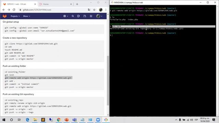Click the 'git push -u origin --tags' line
The width and height of the screenshot is (219, 123).
point(19,112)
